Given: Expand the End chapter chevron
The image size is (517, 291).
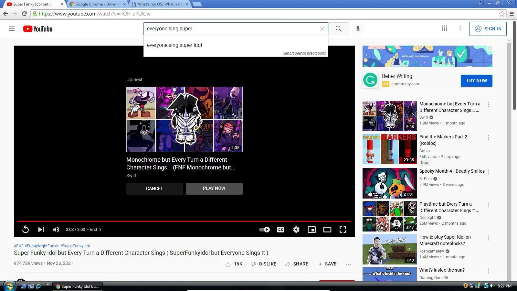Looking at the screenshot, I should pyautogui.click(x=100, y=230).
